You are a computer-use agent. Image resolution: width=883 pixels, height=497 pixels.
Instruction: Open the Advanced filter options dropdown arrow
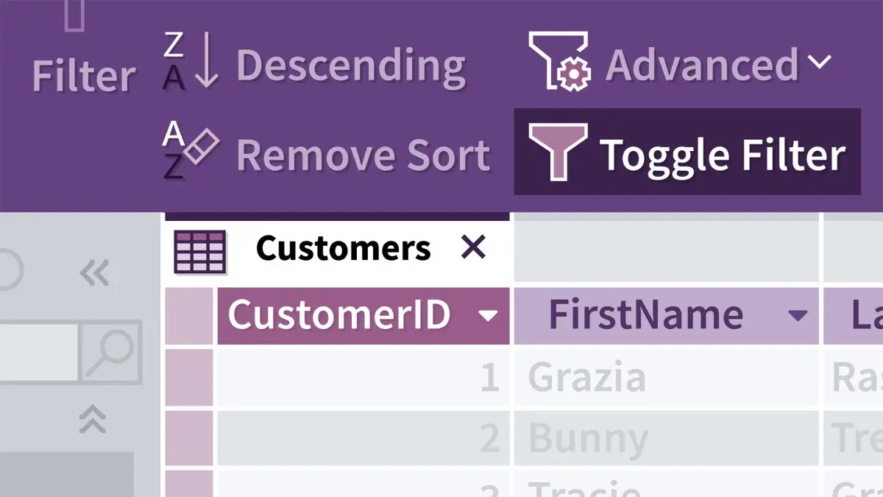point(818,62)
